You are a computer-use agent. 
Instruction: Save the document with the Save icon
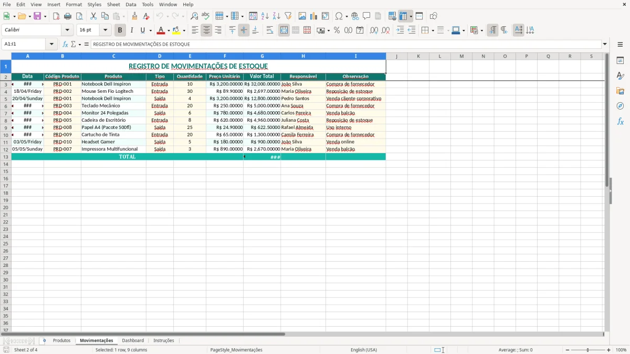coord(37,16)
